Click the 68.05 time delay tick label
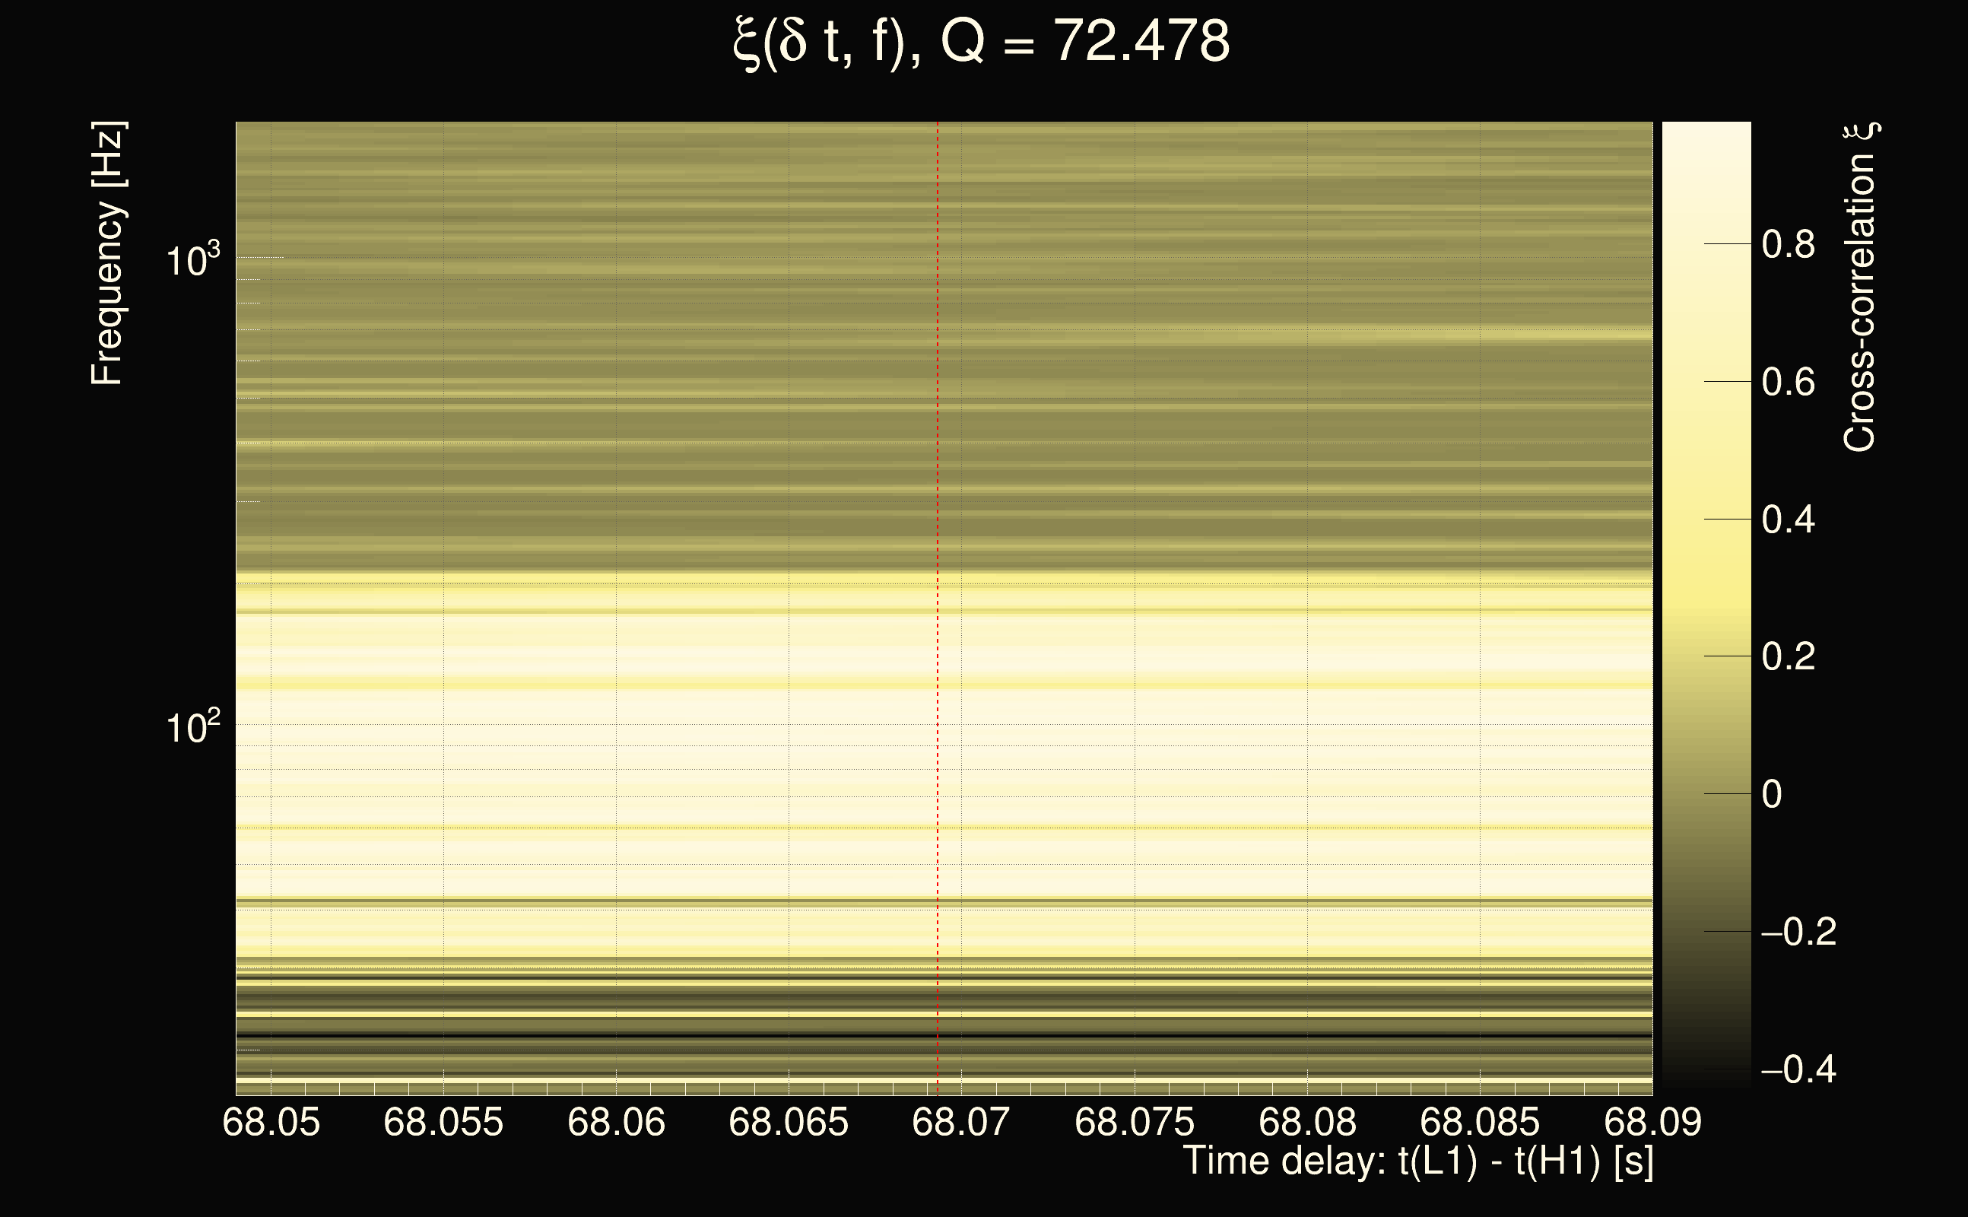The height and width of the screenshot is (1217, 1968). [271, 1122]
